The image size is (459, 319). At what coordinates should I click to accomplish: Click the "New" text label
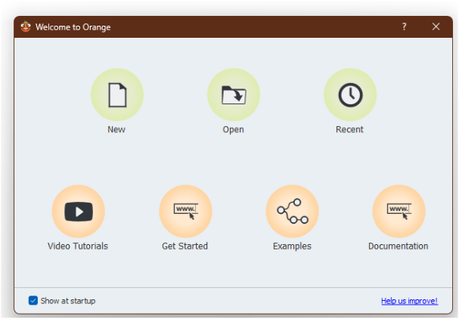pyautogui.click(x=116, y=129)
